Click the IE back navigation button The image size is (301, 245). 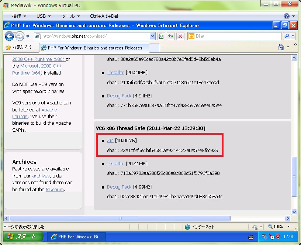coord(9,36)
